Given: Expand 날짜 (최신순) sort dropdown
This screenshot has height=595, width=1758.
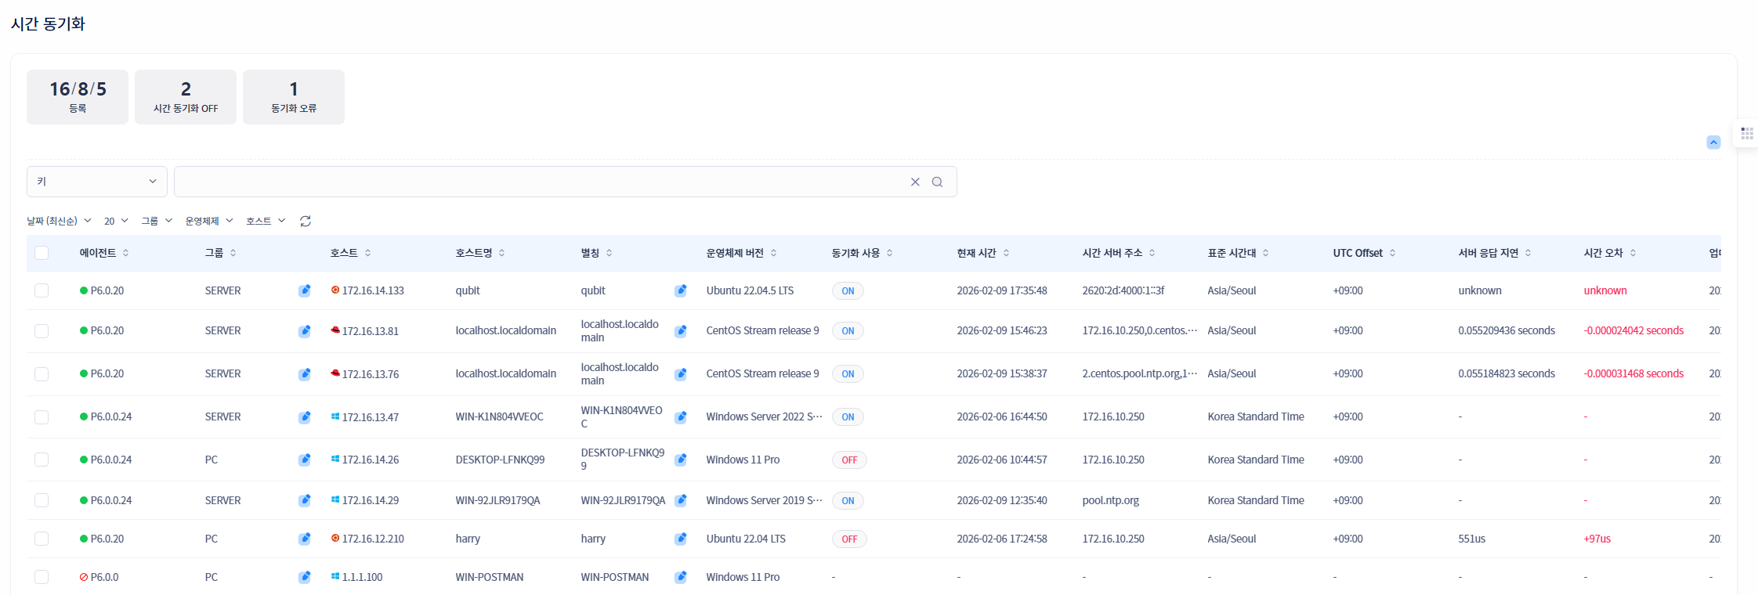Looking at the screenshot, I should [59, 222].
